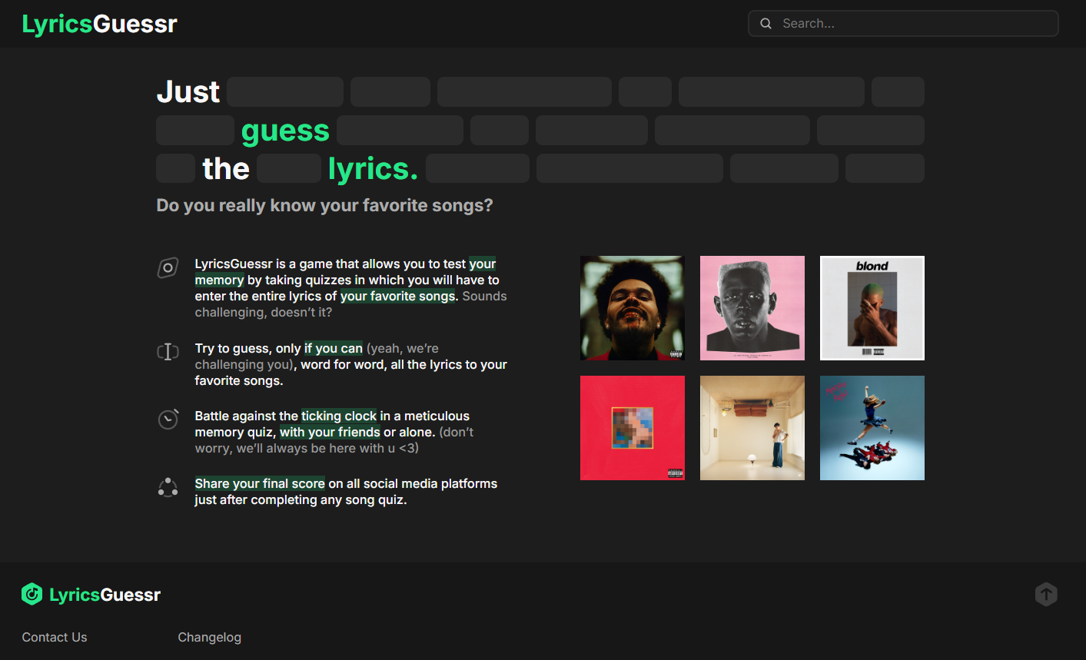Click the red pixelated album artwork
1086x660 pixels.
[632, 428]
